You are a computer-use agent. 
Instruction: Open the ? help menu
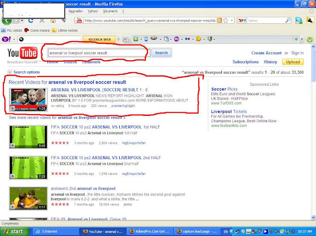123,11
